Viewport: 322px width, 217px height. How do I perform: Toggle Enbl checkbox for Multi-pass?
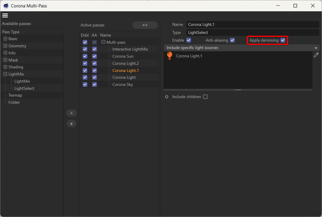(85, 42)
